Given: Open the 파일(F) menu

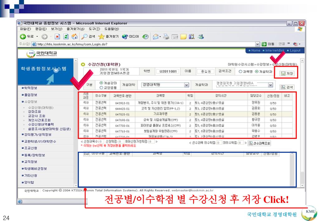Looking at the screenshot, I should [x=26, y=29].
